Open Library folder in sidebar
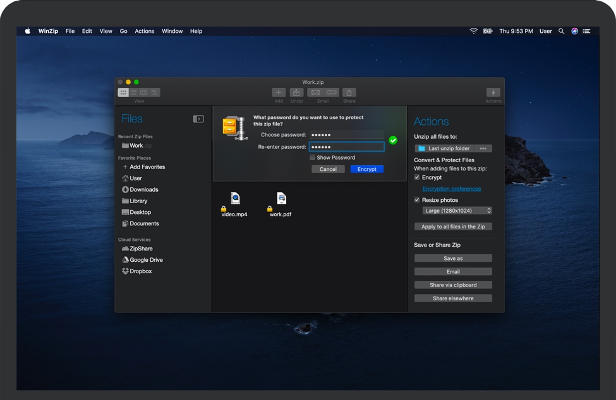616x400 pixels. click(135, 201)
